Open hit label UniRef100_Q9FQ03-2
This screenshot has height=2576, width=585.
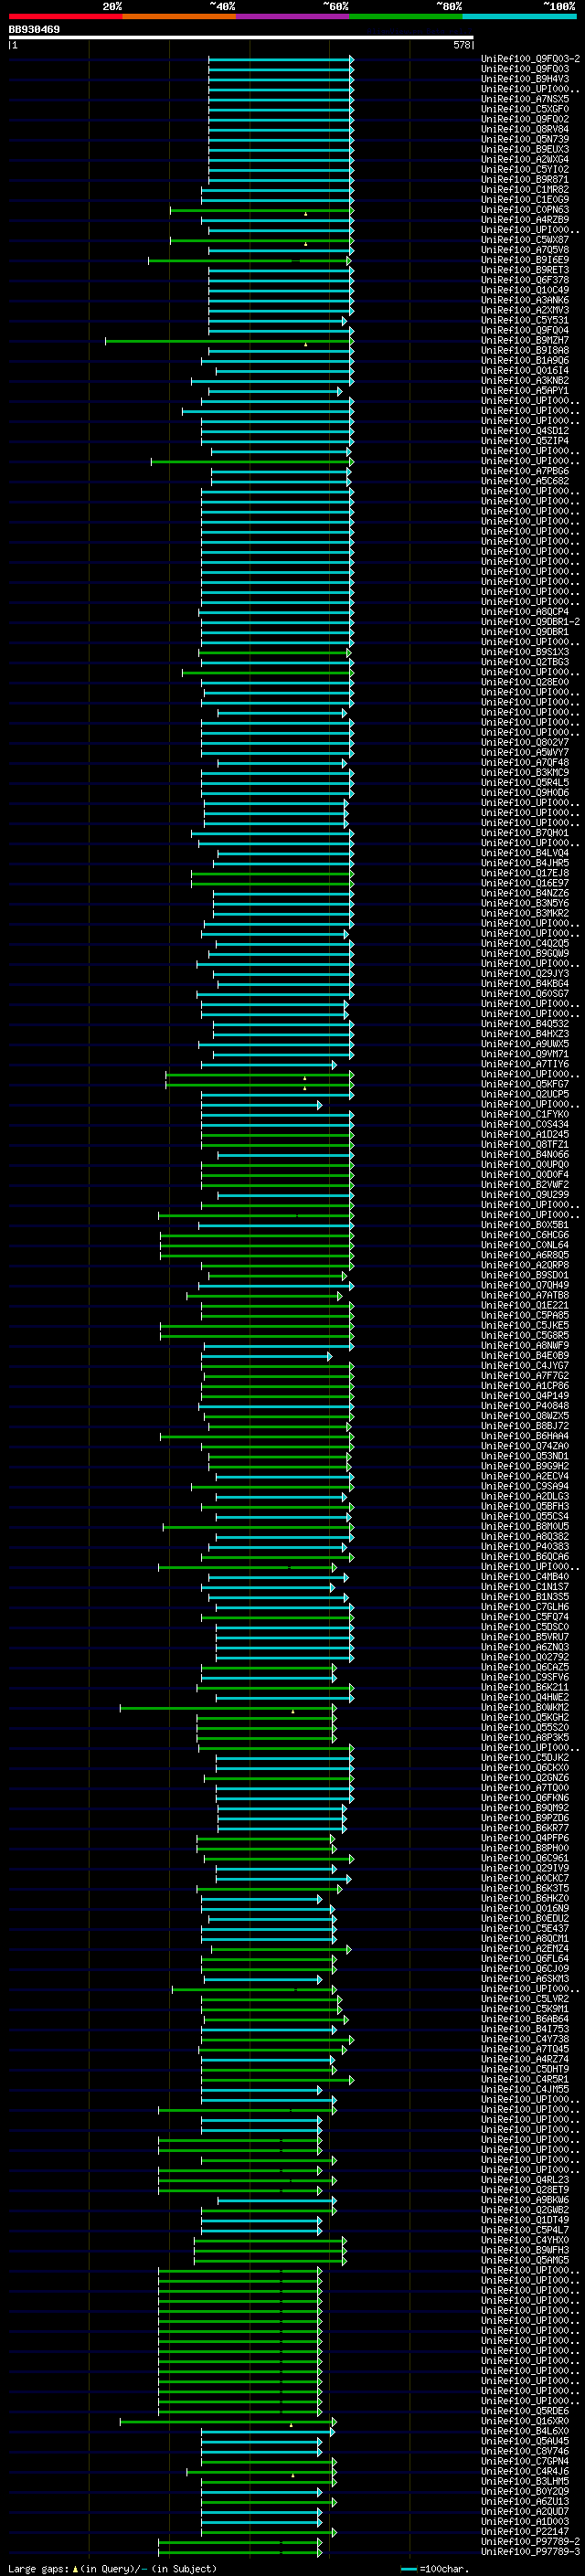pyautogui.click(x=530, y=59)
